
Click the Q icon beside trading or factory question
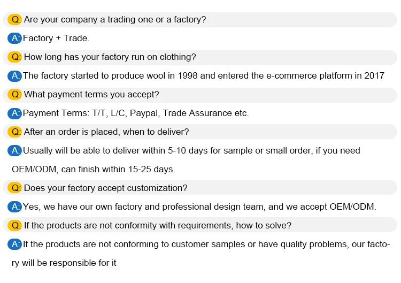tap(14, 20)
